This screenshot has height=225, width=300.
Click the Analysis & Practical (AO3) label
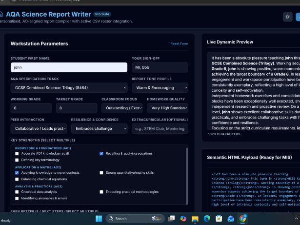click(x=39, y=186)
